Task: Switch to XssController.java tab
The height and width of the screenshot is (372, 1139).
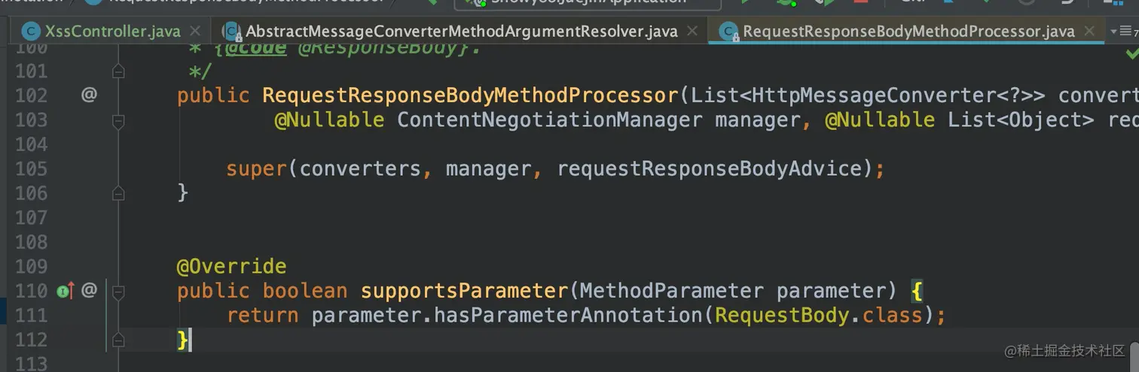Action: 111,32
